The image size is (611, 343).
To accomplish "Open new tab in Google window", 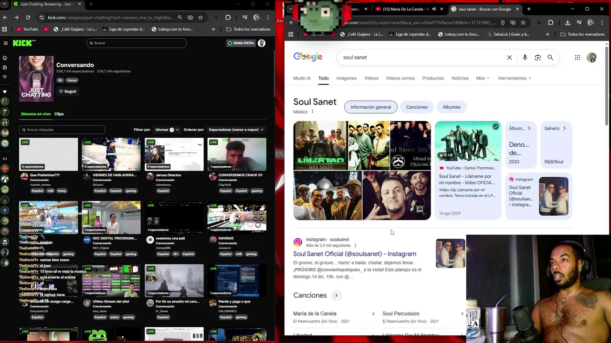I will [x=528, y=9].
